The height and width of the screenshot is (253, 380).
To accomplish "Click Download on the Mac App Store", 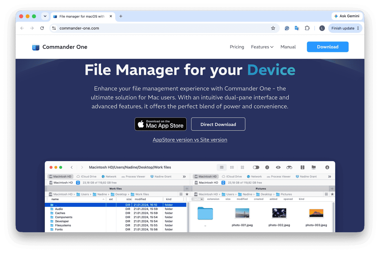I will pyautogui.click(x=161, y=124).
